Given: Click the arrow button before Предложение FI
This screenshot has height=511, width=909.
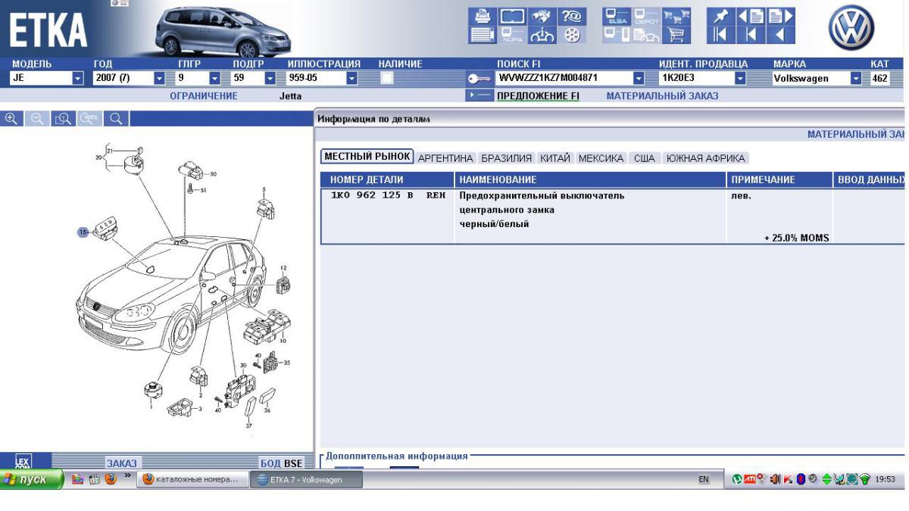Looking at the screenshot, I should click(478, 95).
